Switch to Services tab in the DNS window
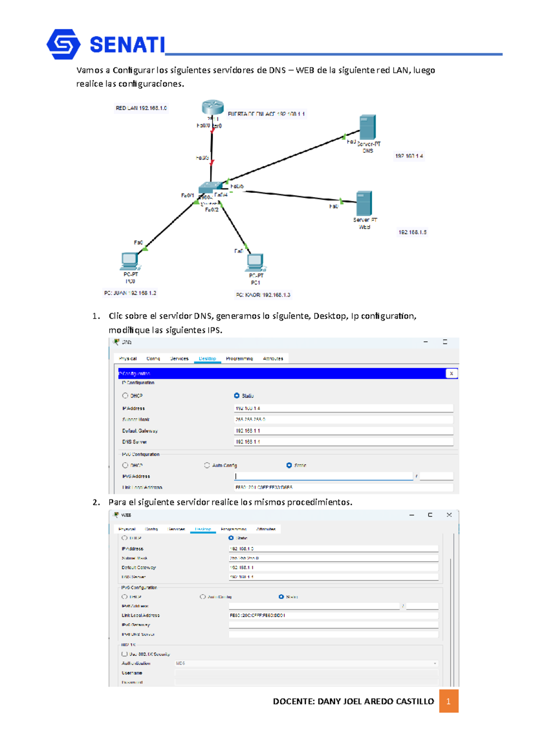Screen dimensions: 535x756 point(179,358)
